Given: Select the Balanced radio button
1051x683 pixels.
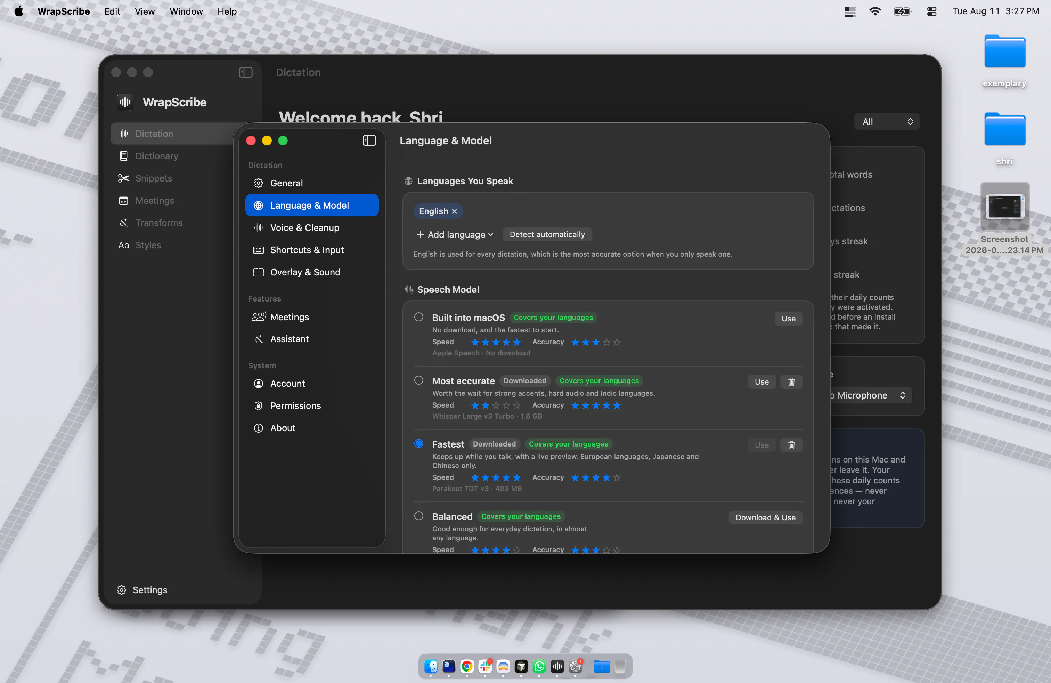Looking at the screenshot, I should point(419,516).
